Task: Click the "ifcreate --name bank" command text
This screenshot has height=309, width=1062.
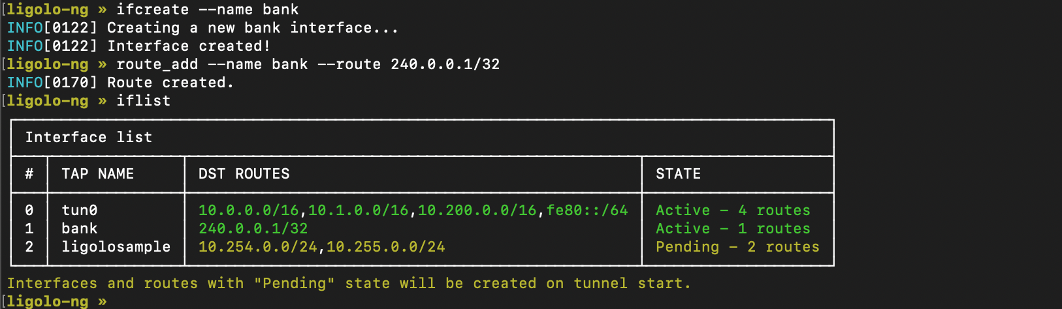Action: tap(207, 10)
